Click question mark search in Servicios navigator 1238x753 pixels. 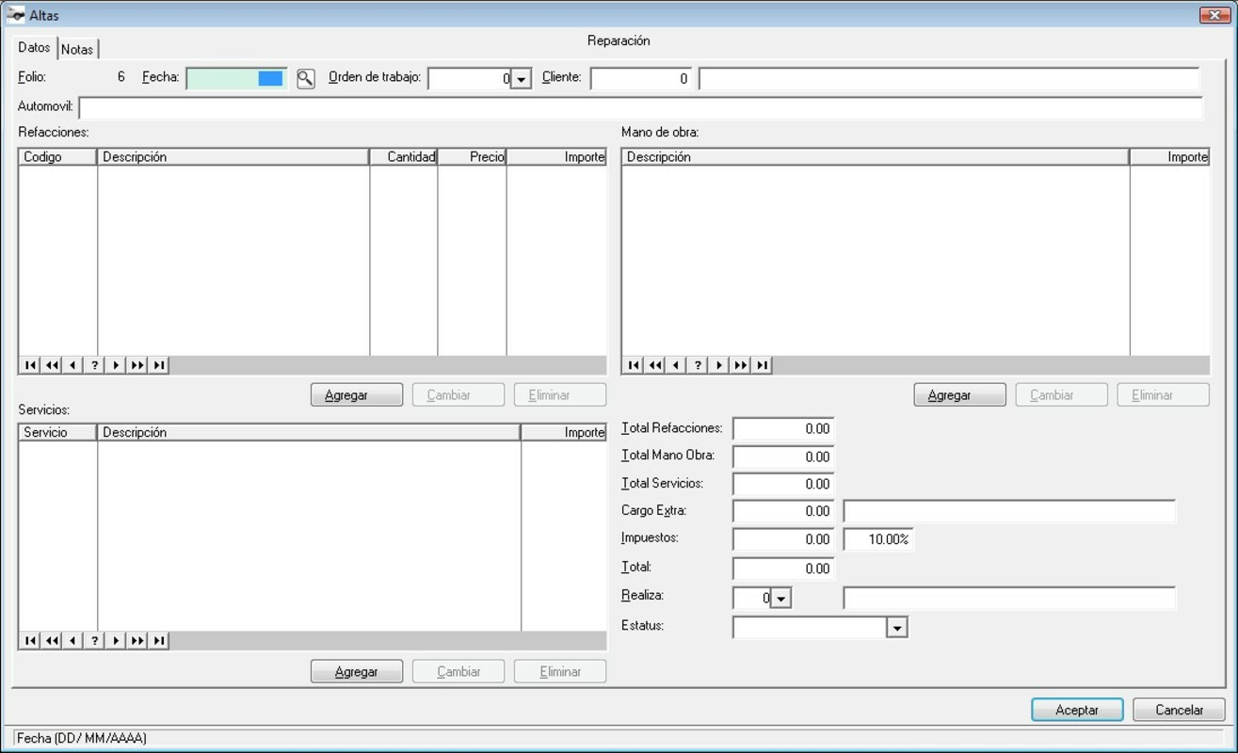coord(94,641)
